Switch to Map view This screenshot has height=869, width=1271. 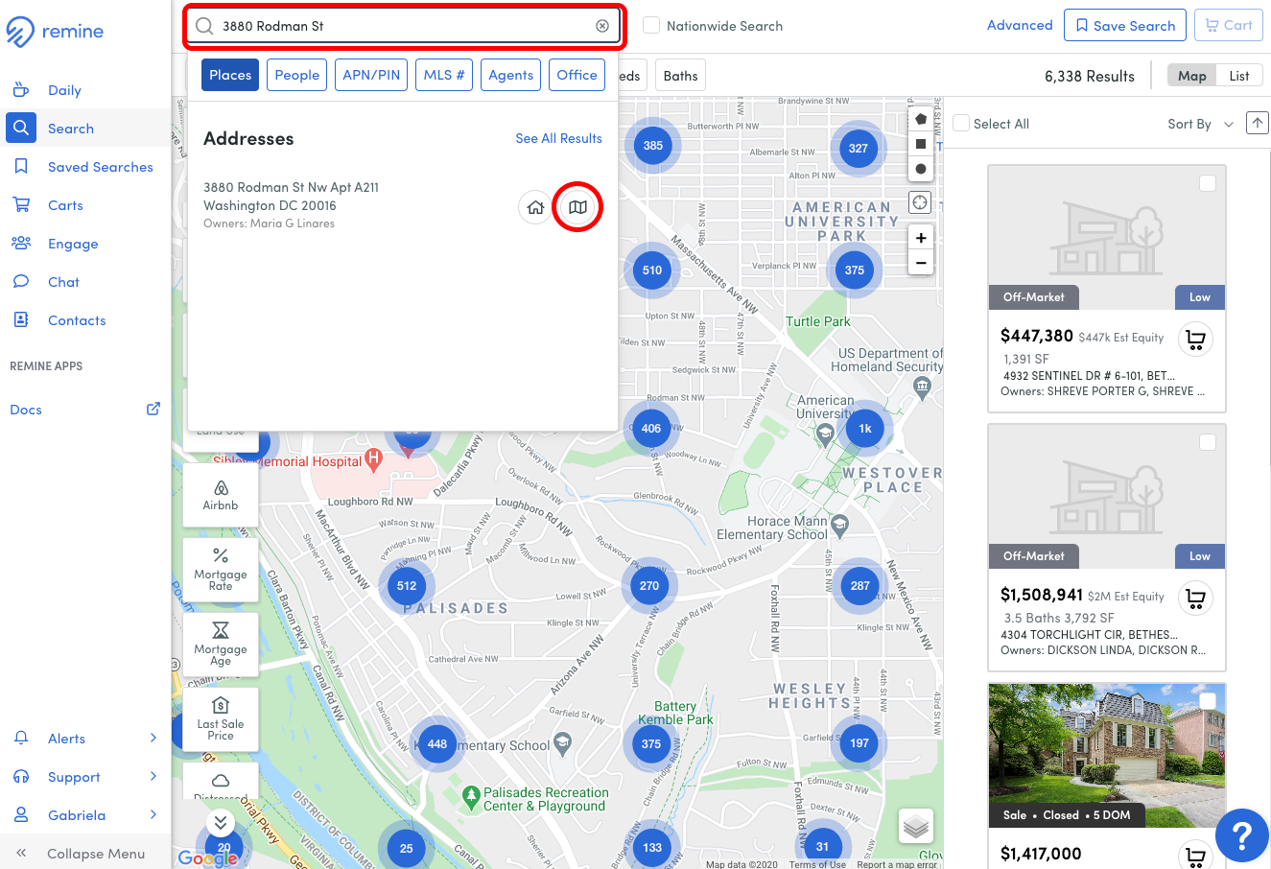(1192, 76)
